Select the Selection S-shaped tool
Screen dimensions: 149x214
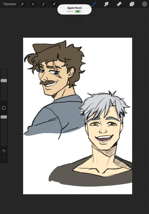[43, 4]
